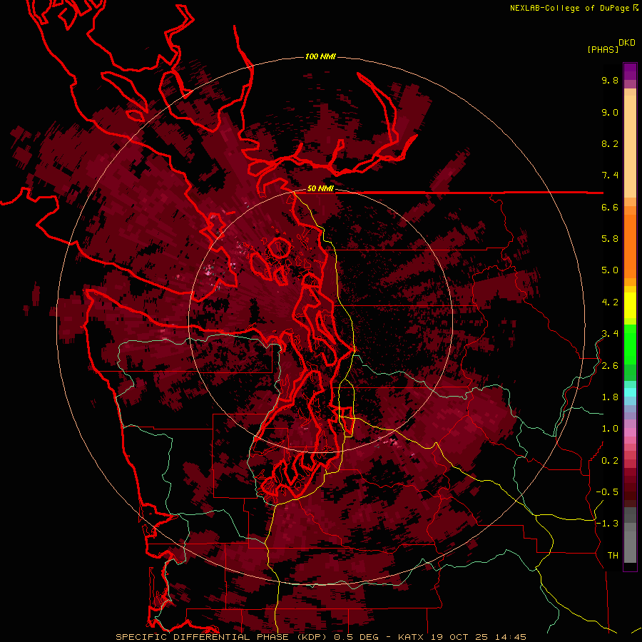
Task: Click the 5.8 scale value
Action: [x=610, y=239]
